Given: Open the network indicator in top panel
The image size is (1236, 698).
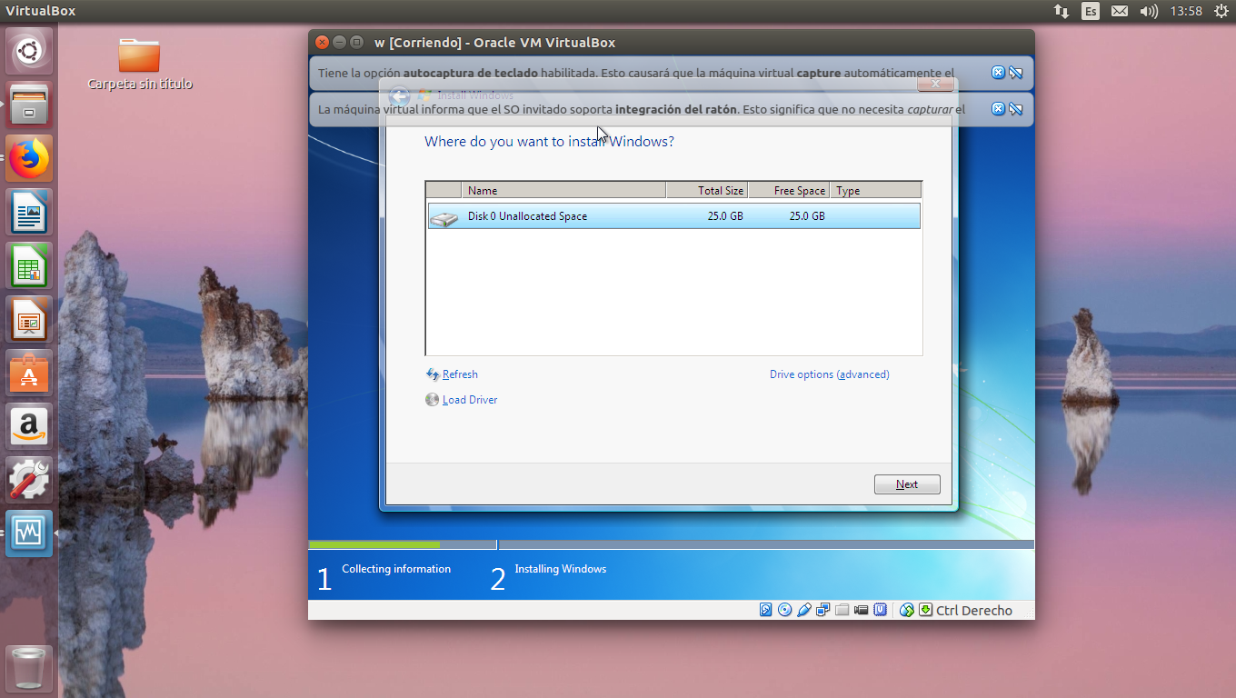Looking at the screenshot, I should coord(1061,11).
